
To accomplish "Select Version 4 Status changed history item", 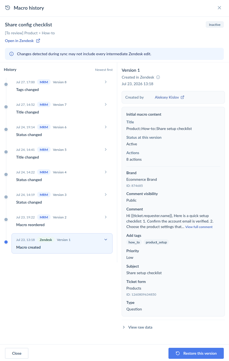I will point(62,176).
